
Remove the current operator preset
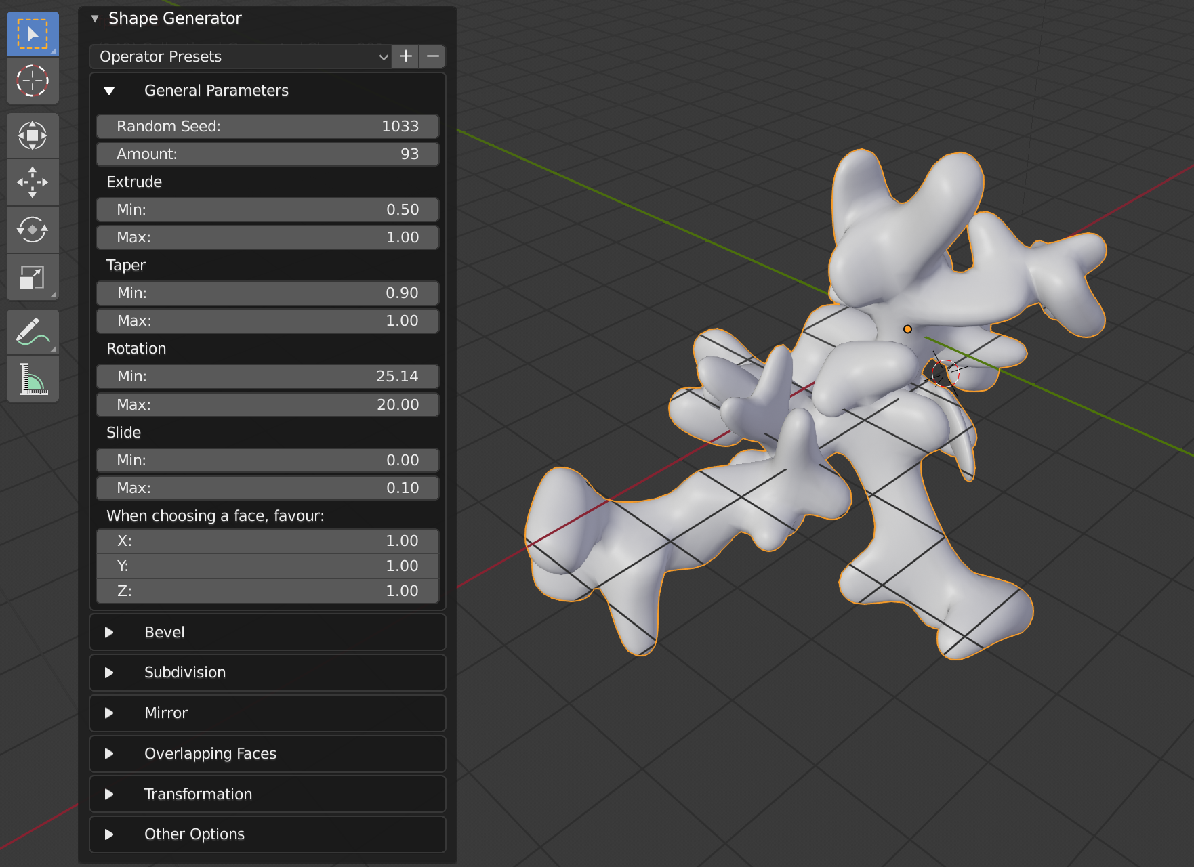coord(432,56)
